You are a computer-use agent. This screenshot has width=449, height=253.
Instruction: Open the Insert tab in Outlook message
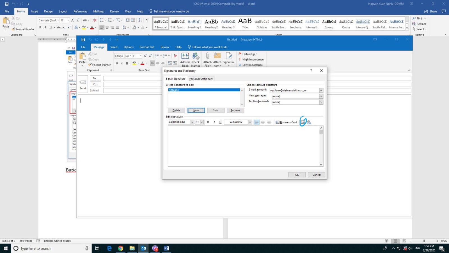click(x=114, y=47)
